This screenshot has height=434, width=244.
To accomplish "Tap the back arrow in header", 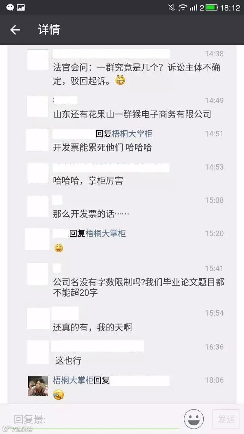I will point(15,30).
